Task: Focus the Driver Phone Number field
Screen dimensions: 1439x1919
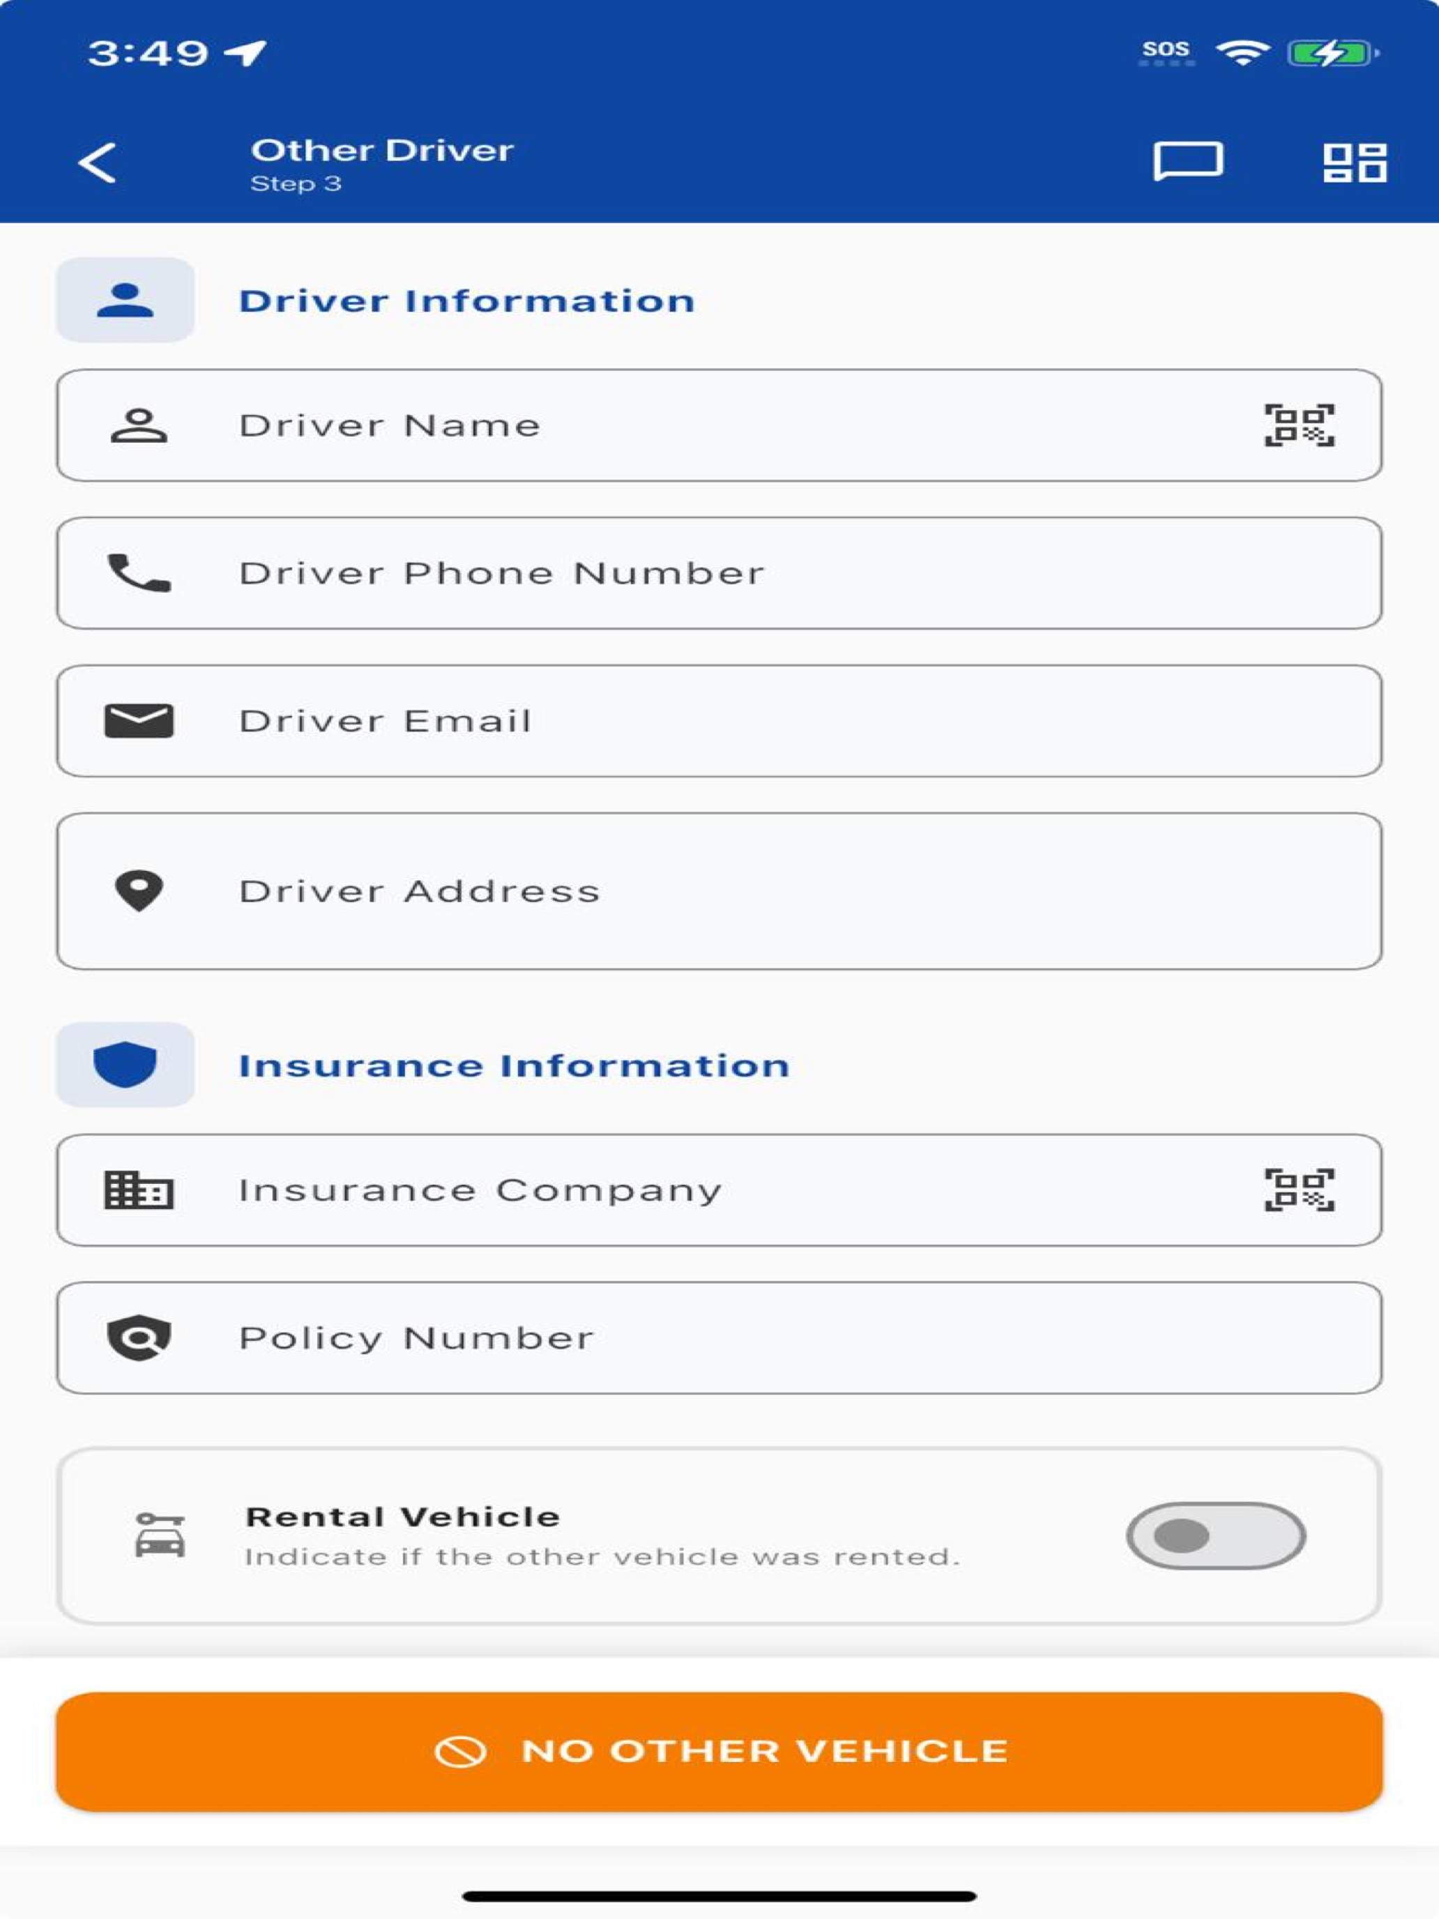Action: [719, 573]
